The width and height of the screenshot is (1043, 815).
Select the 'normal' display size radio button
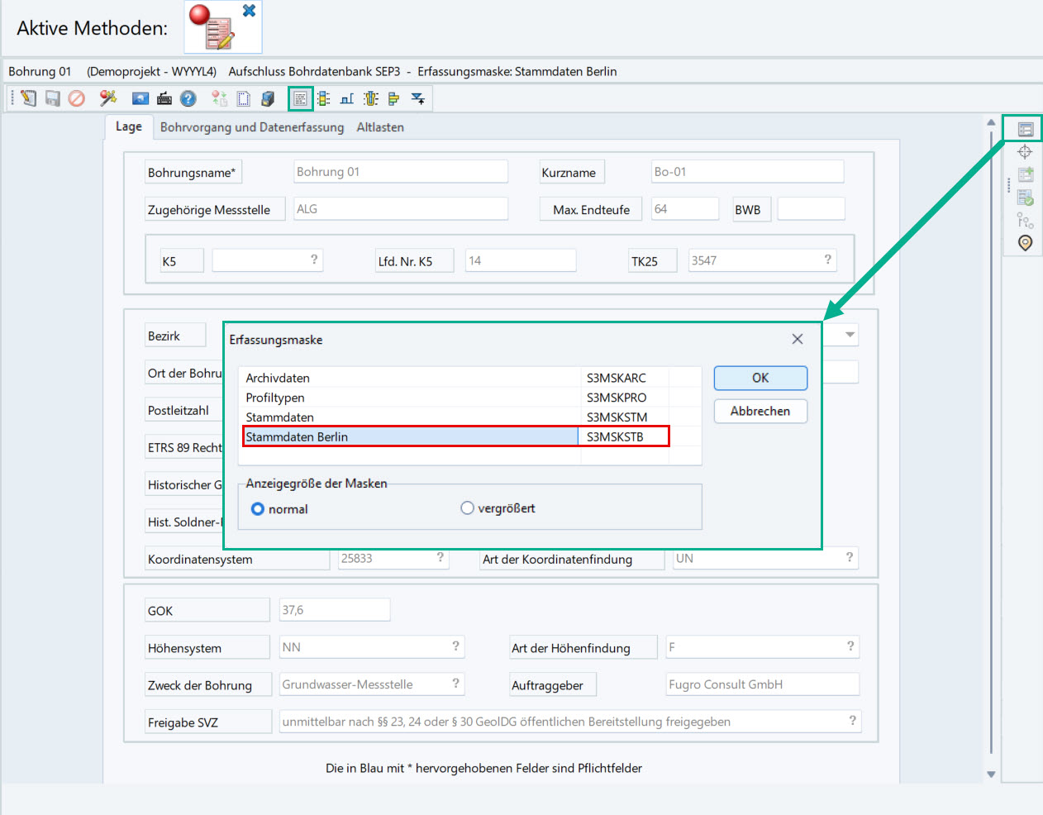click(258, 509)
